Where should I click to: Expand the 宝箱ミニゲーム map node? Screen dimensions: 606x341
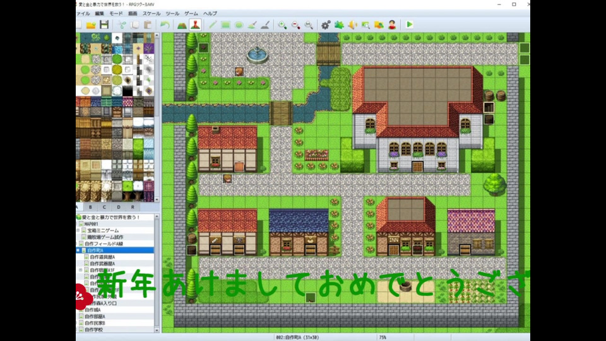78,230
